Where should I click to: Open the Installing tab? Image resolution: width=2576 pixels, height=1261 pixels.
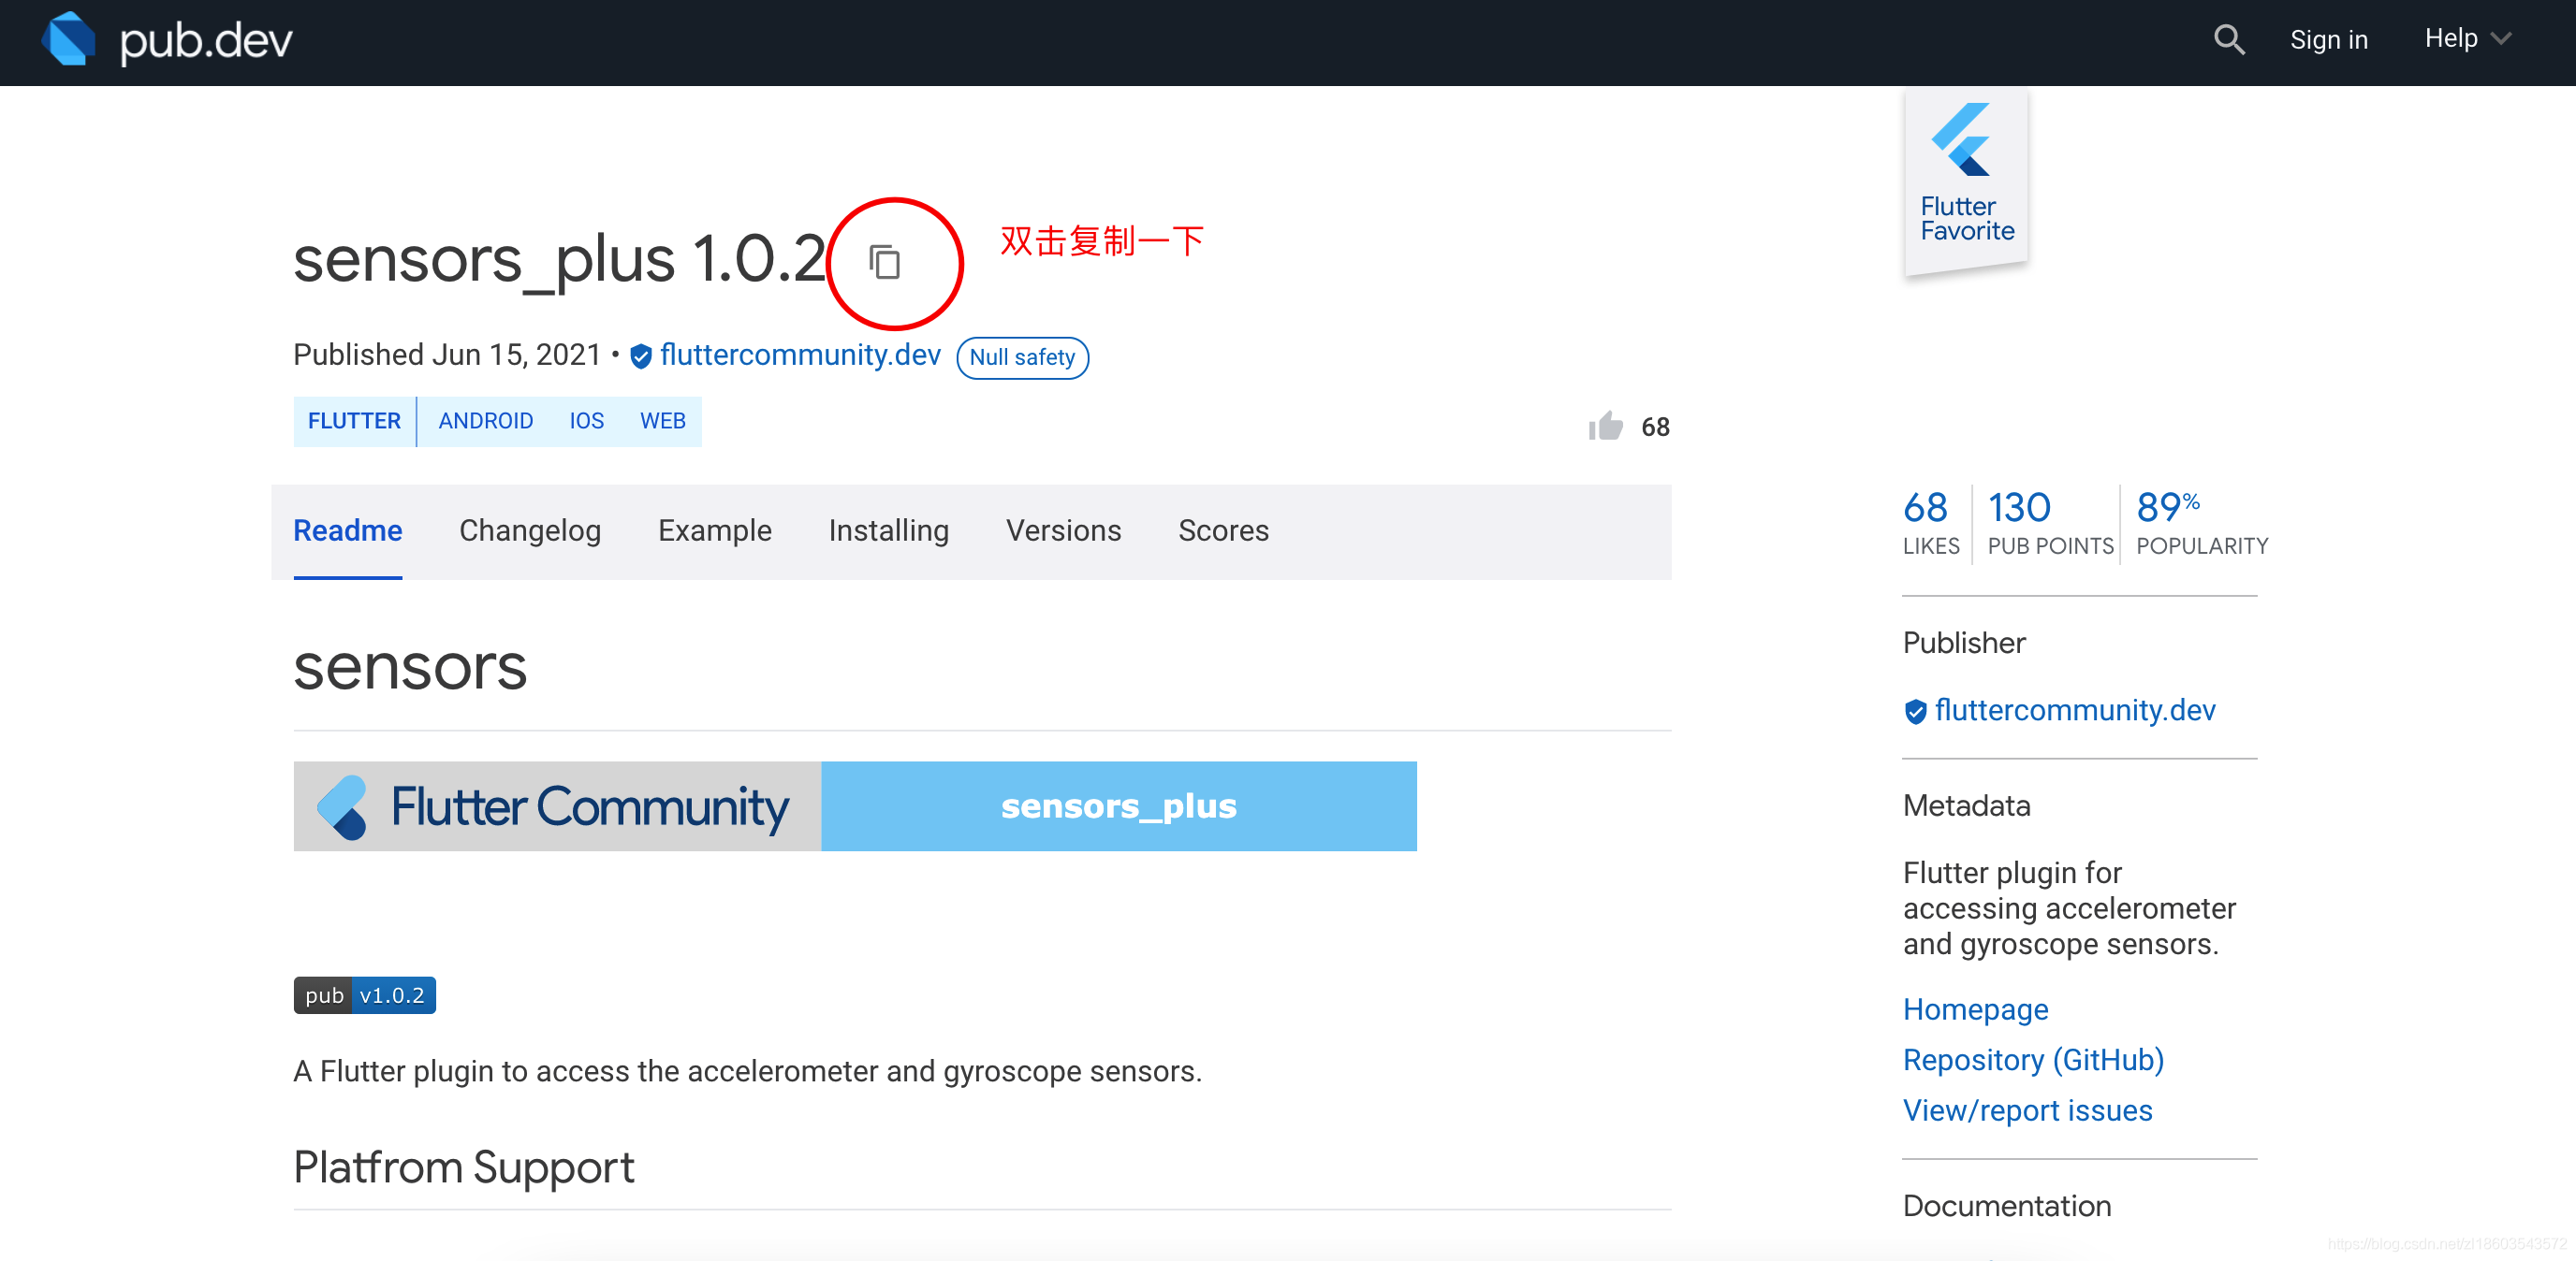(x=889, y=530)
